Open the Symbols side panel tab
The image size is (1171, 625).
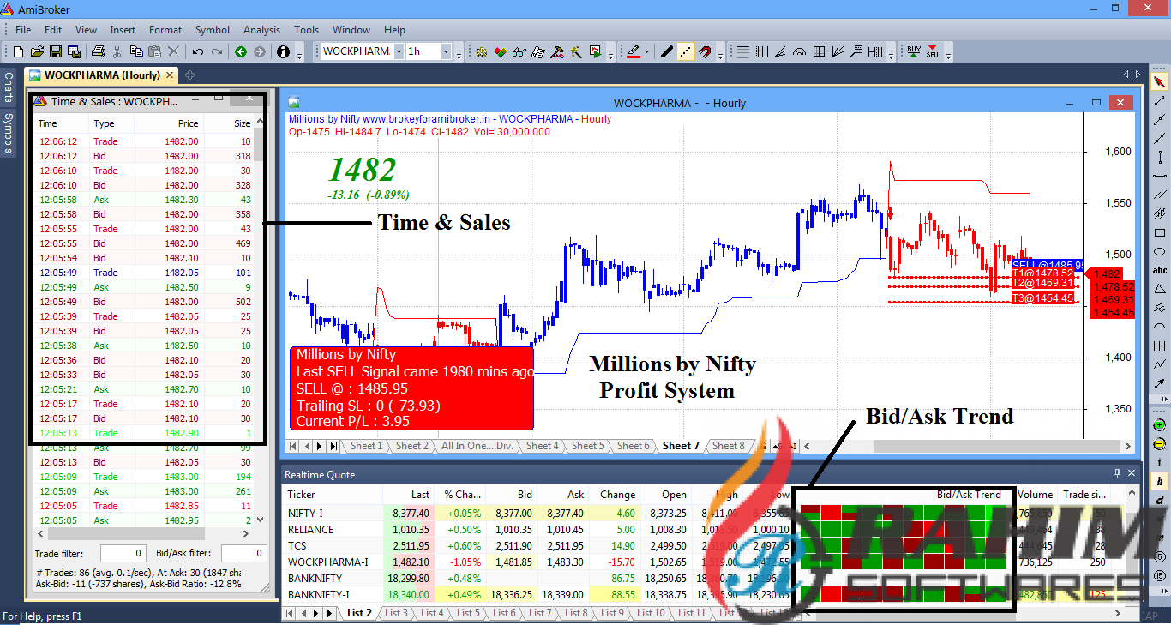tap(8, 132)
